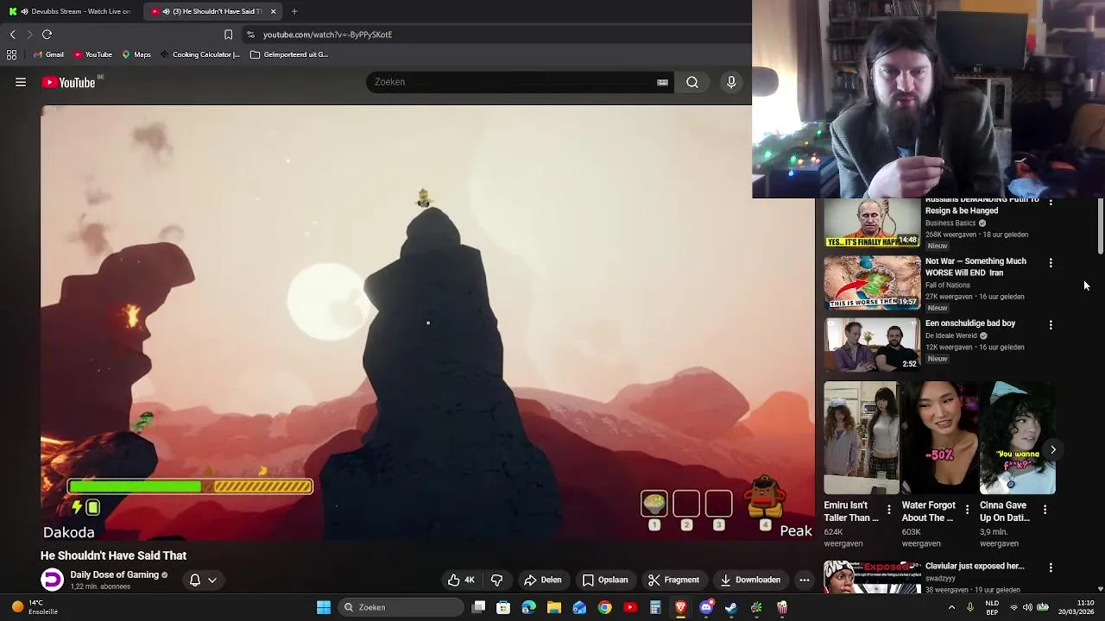
Task: Open the Clavicular just exposed her video title
Action: [975, 566]
